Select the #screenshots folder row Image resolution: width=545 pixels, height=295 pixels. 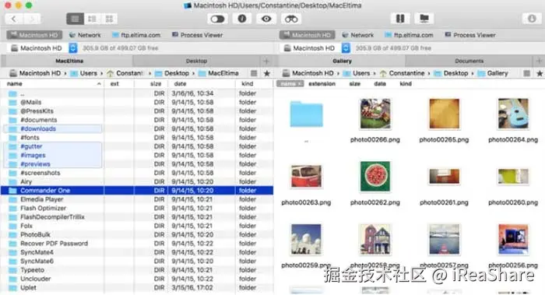[137, 173]
